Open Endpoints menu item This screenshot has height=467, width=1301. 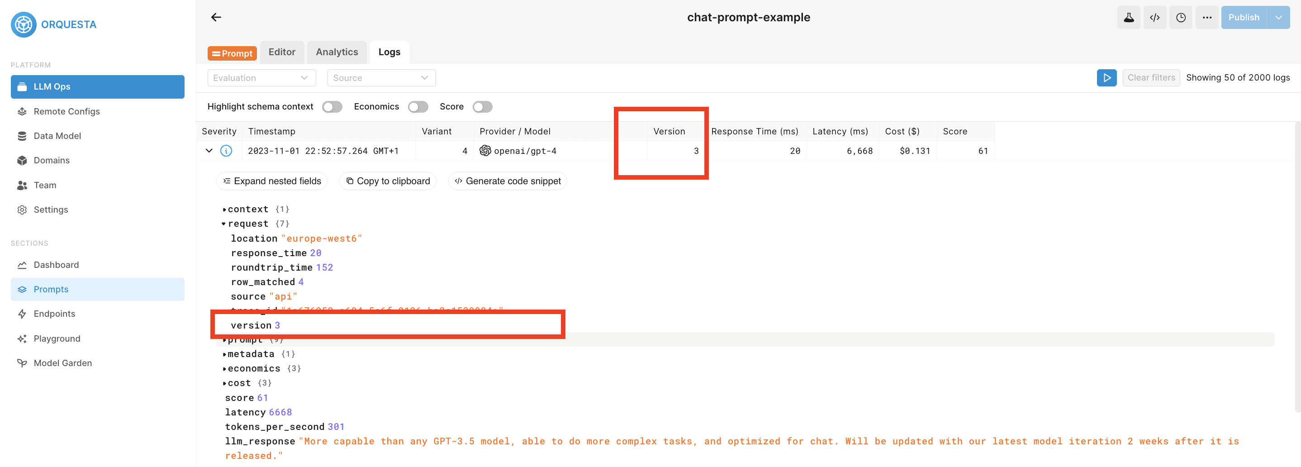pyautogui.click(x=97, y=314)
